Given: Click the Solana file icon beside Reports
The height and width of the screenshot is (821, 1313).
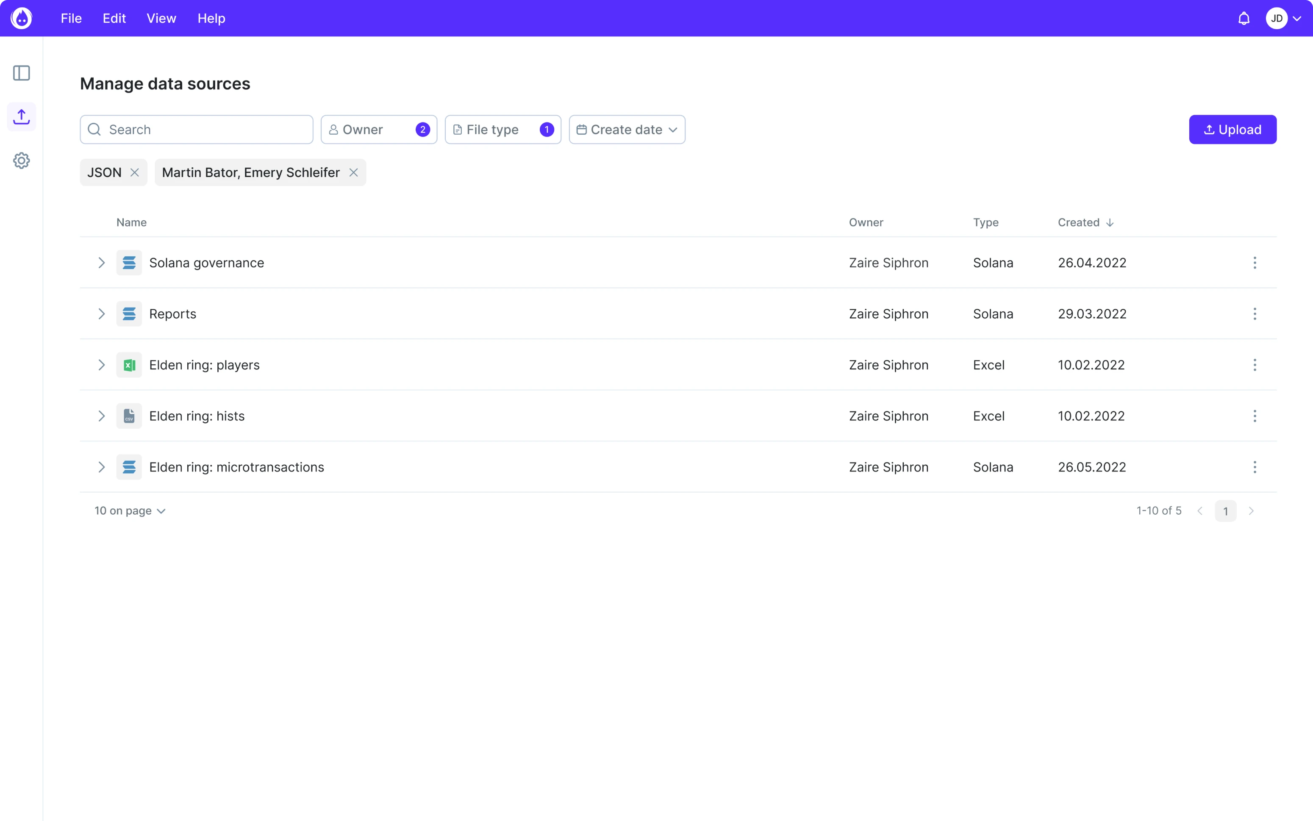Looking at the screenshot, I should click(129, 313).
